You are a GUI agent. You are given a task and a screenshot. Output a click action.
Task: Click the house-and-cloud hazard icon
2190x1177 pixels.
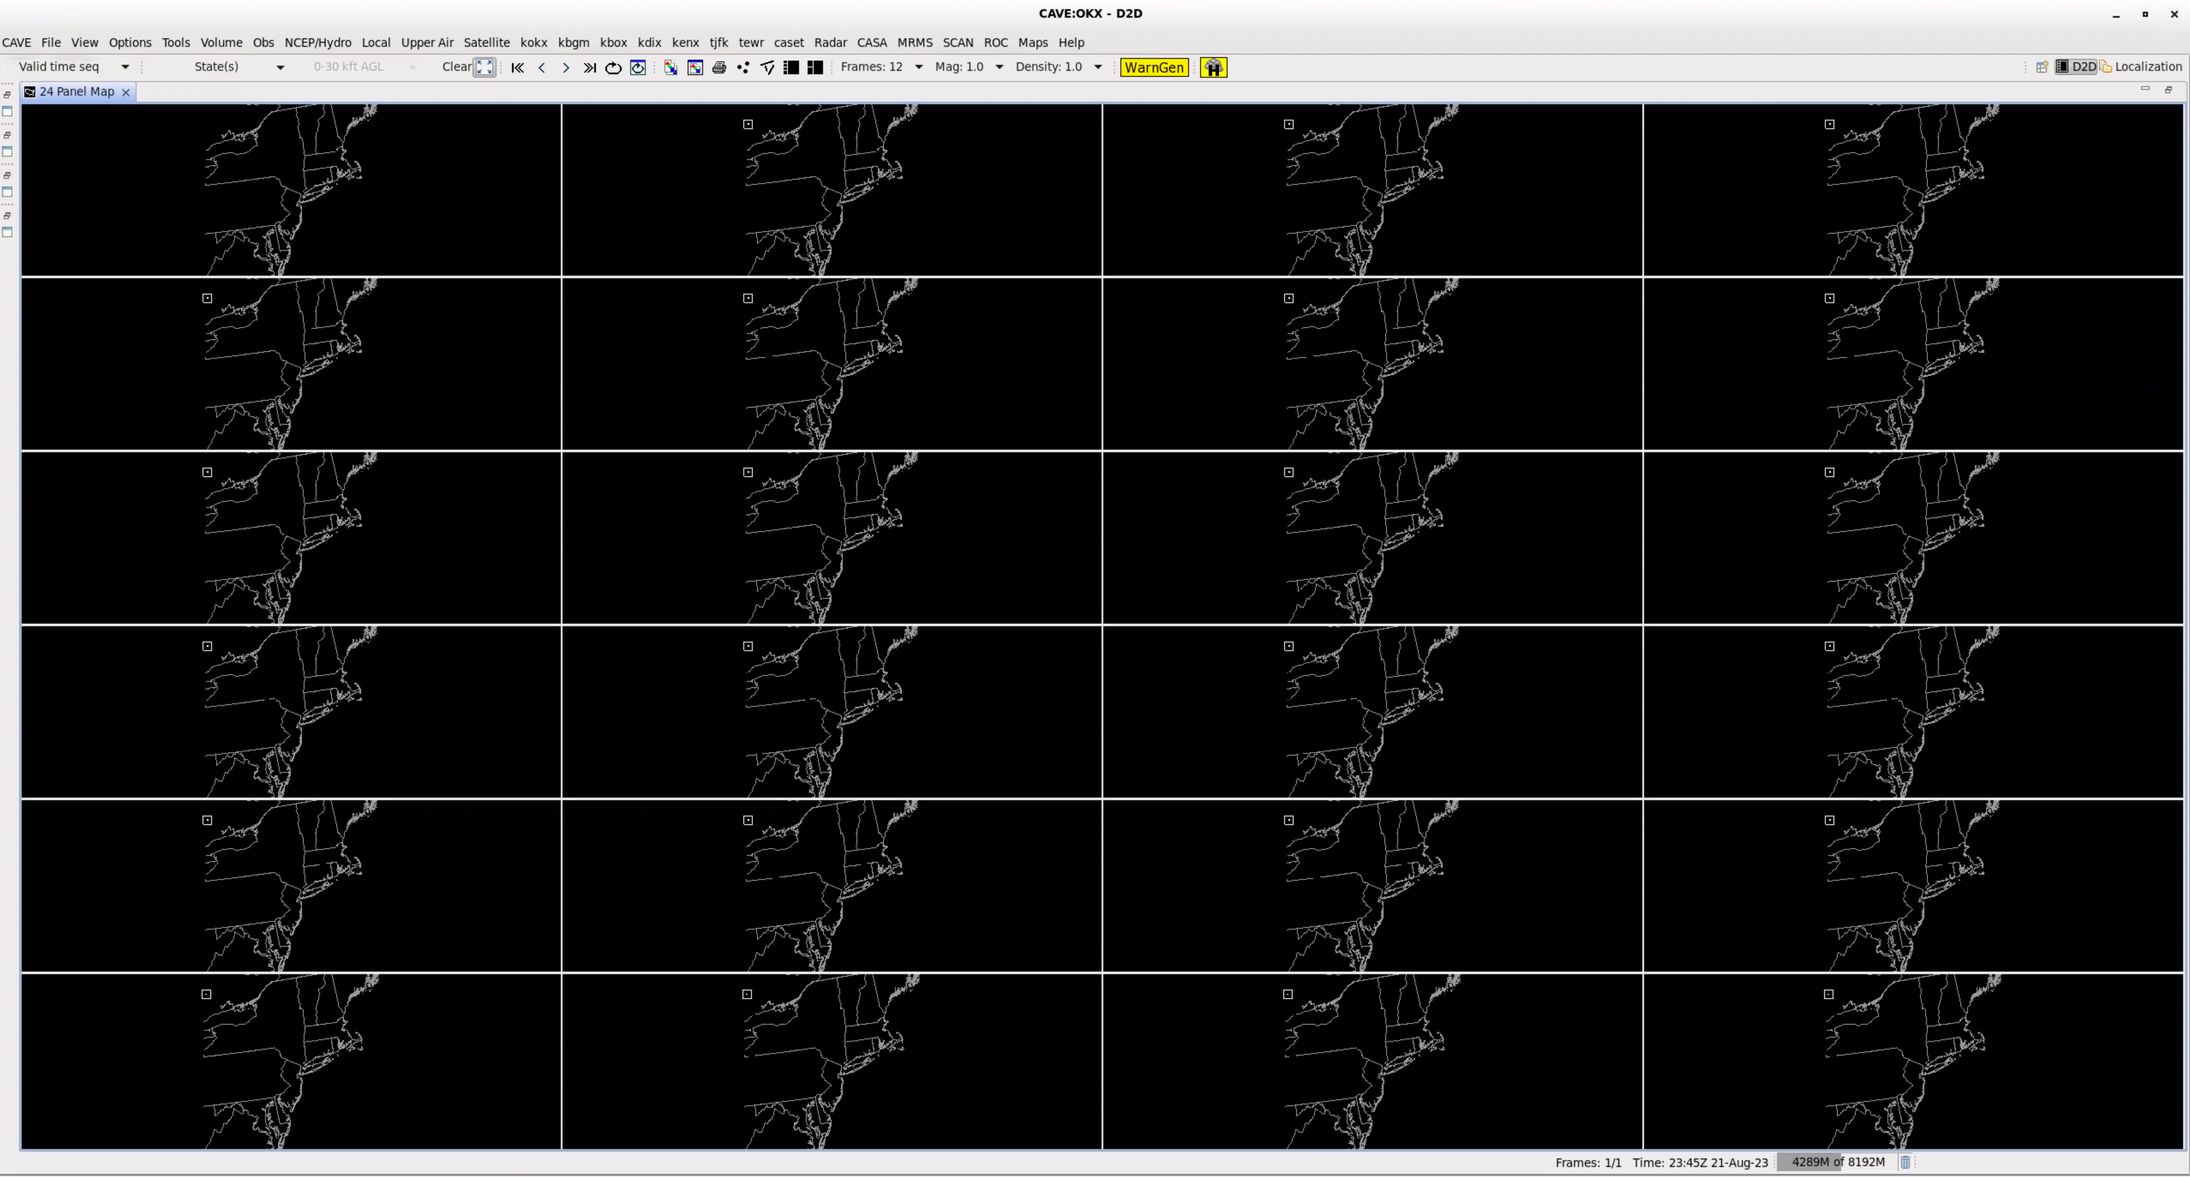pyautogui.click(x=1213, y=67)
